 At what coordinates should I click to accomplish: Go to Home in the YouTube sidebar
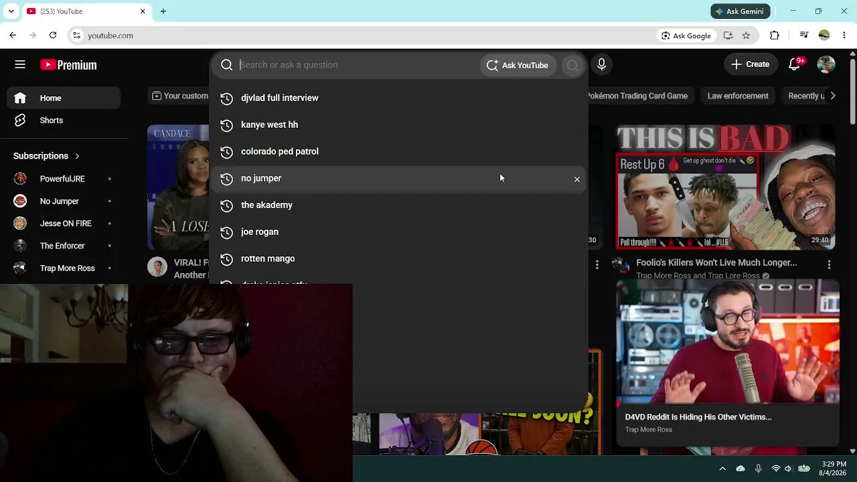click(64, 98)
